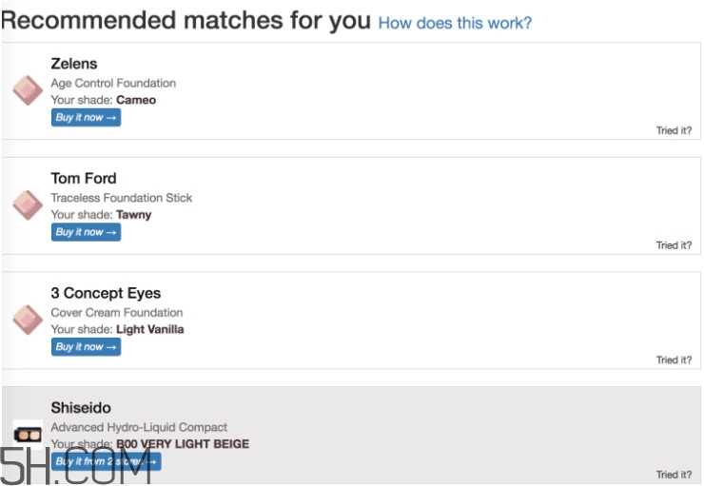
Task: Click 'Tried it?' on the Zelens card
Action: 674,131
